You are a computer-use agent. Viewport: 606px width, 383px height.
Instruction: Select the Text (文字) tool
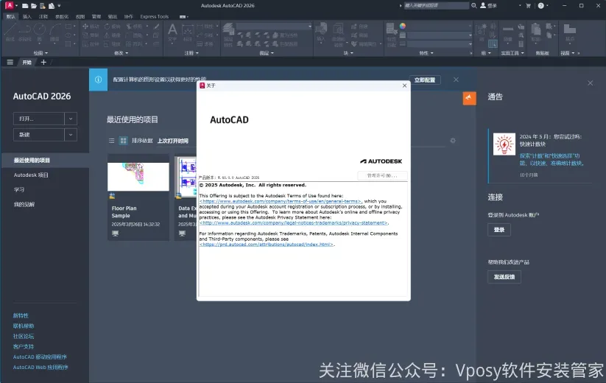click(172, 32)
